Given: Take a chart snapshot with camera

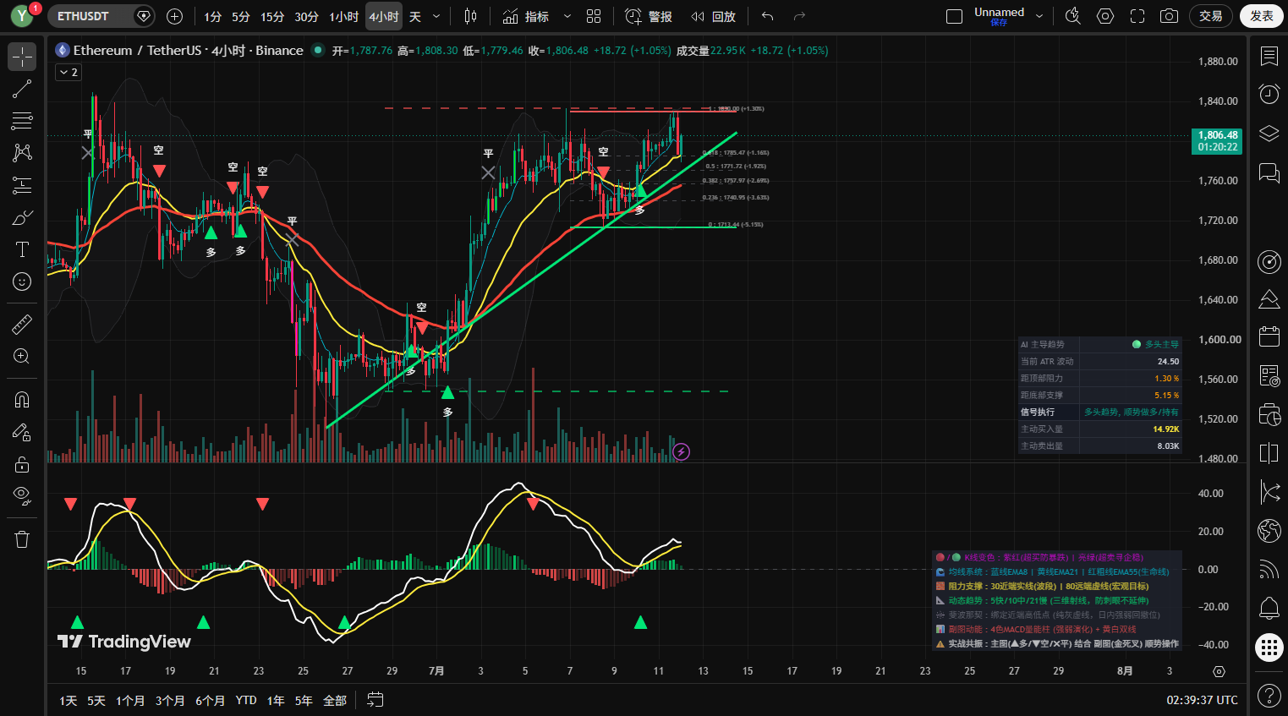Looking at the screenshot, I should pyautogui.click(x=1169, y=16).
